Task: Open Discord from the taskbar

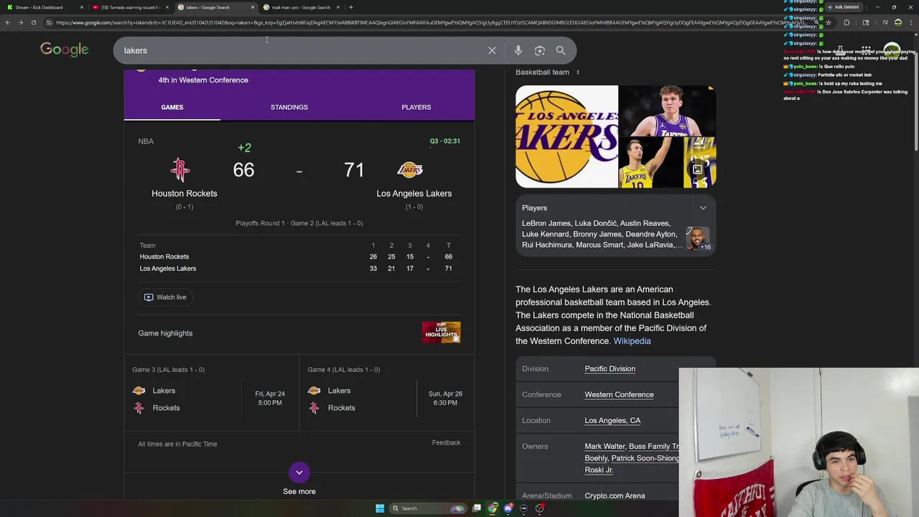Action: click(x=508, y=508)
